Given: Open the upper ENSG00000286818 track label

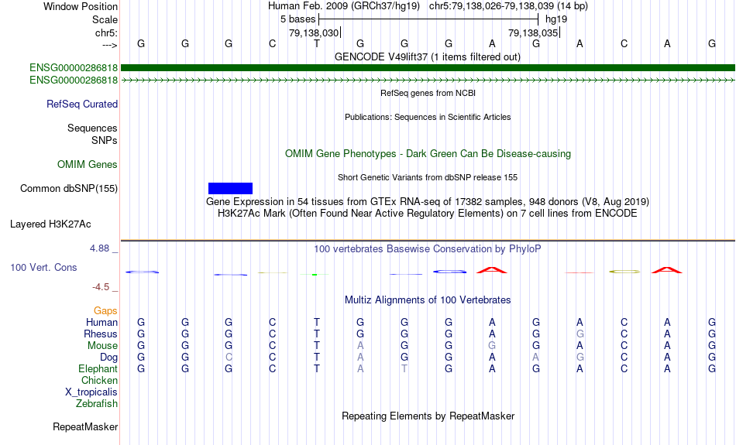Looking at the screenshot, I should point(74,68).
